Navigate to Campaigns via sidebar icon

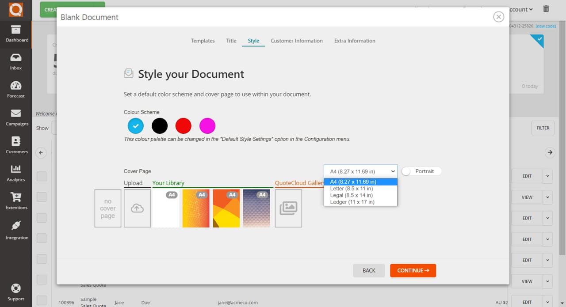(16, 117)
